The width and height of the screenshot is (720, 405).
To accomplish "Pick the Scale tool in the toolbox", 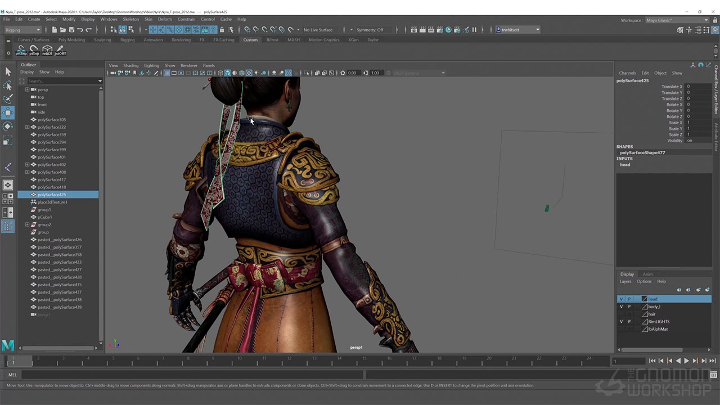I will tap(8, 141).
